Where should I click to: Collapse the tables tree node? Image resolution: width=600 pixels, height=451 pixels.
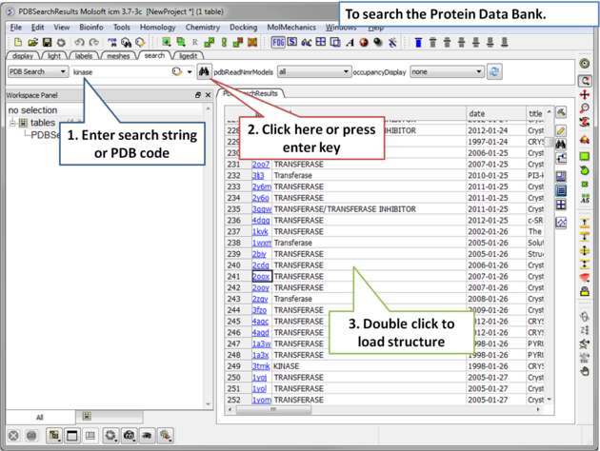(13, 123)
